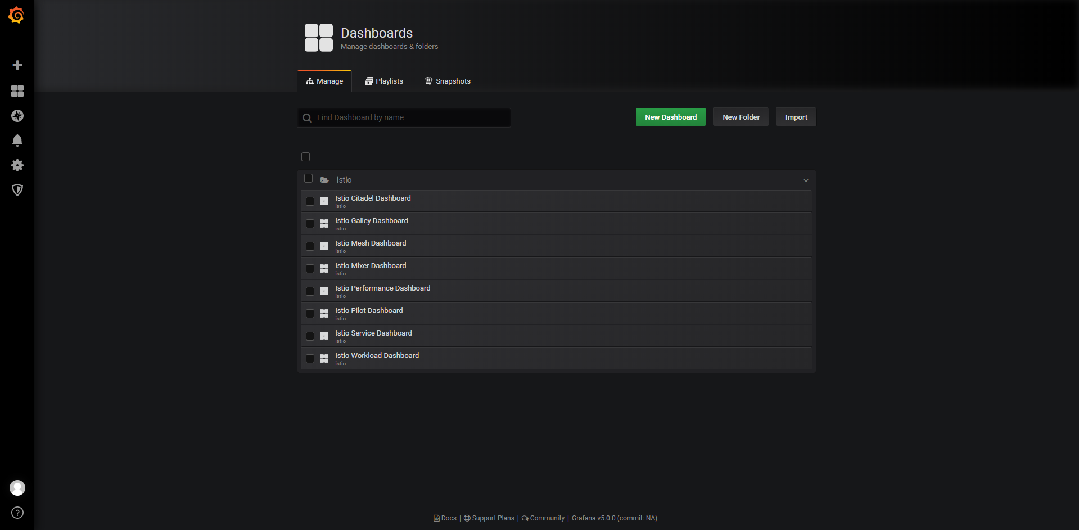Open the Alerting bell icon in sidebar

[x=17, y=141]
